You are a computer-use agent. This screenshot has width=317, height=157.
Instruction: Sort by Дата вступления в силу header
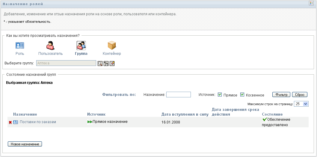click(185, 114)
